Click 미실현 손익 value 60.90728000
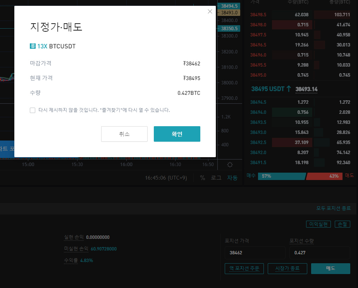This screenshot has width=358, height=288. 104,249
